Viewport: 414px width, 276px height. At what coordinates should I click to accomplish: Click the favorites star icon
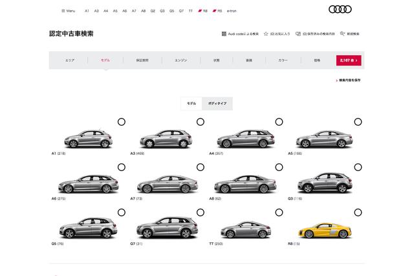pos(266,34)
